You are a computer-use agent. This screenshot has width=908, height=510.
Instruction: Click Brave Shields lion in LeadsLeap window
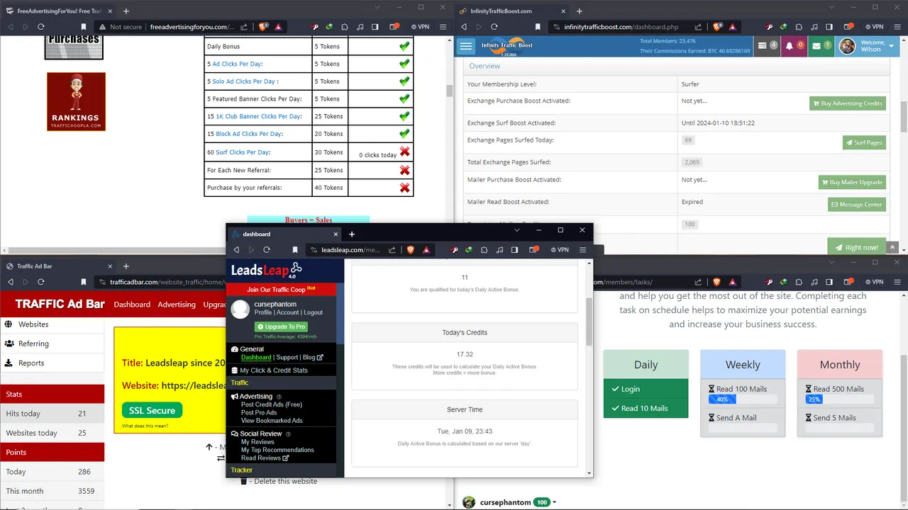coord(411,249)
